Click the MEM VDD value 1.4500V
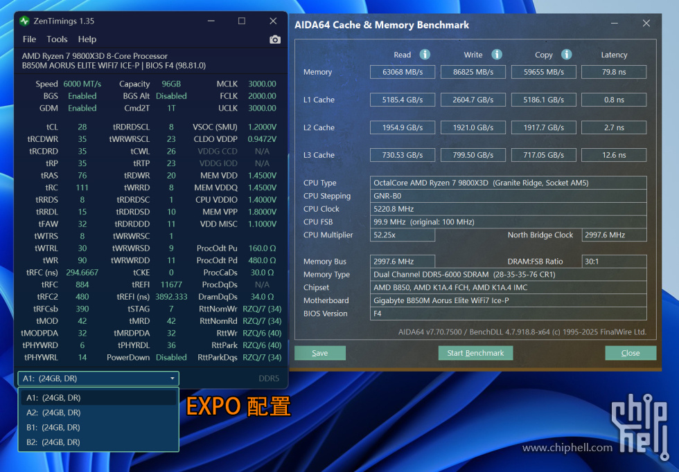The height and width of the screenshot is (472, 679). tap(262, 176)
